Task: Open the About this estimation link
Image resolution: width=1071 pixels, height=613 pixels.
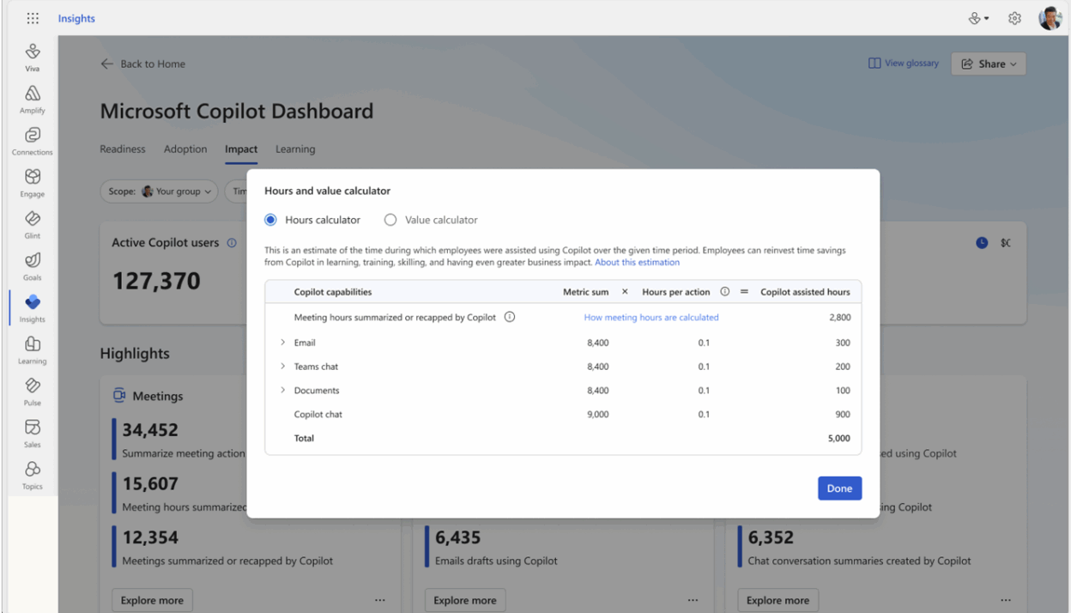Action: [637, 263]
